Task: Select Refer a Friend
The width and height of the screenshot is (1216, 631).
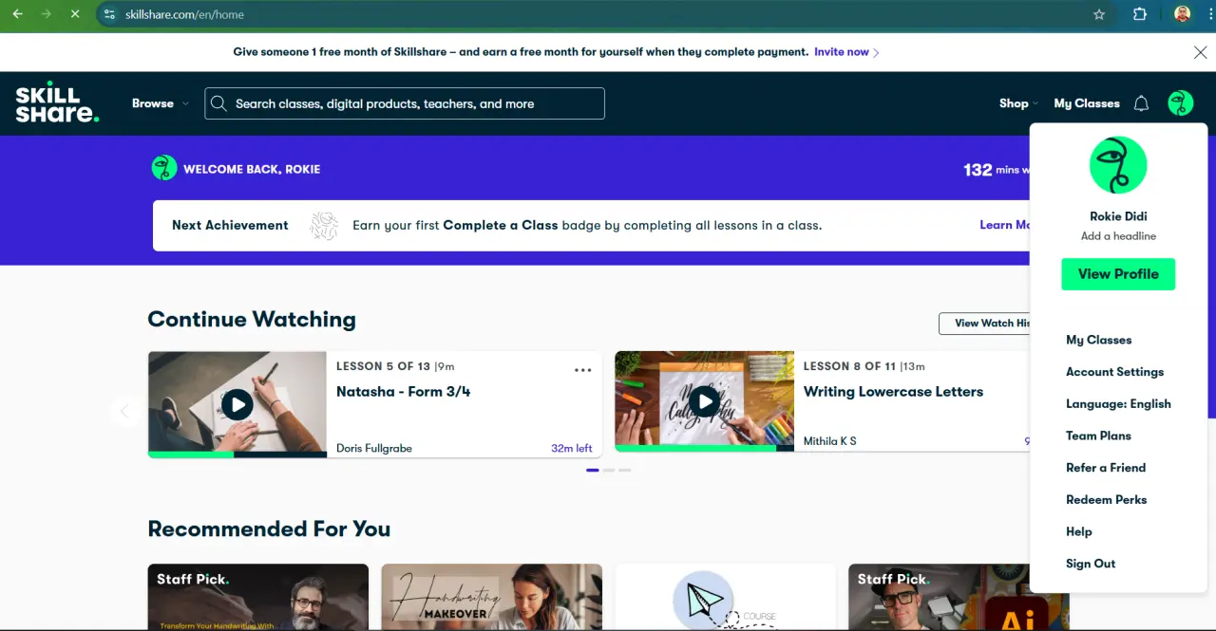Action: point(1106,468)
